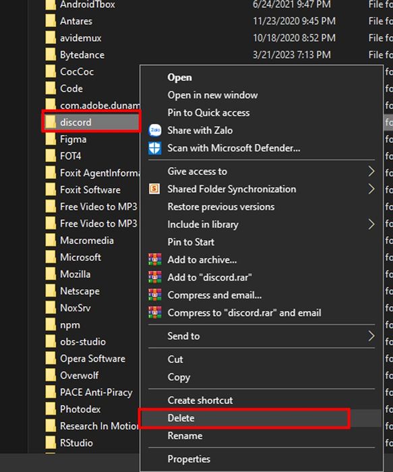Expand the Include in library submenu arrow
The width and height of the screenshot is (393, 472).
click(371, 225)
